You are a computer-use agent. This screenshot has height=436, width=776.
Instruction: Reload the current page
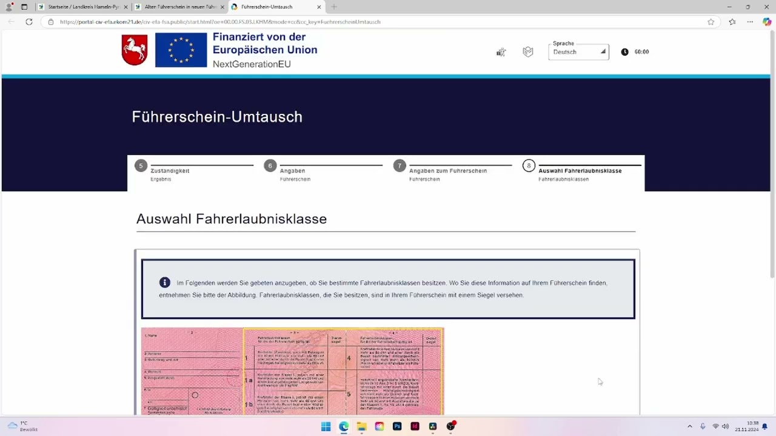(28, 22)
